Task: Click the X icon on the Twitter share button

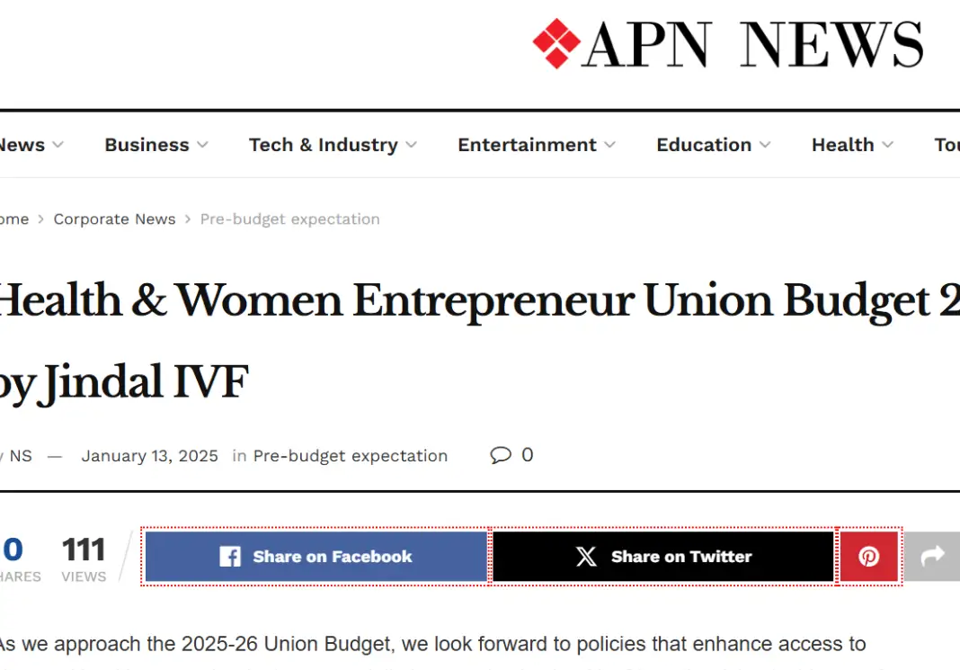Action: point(586,556)
